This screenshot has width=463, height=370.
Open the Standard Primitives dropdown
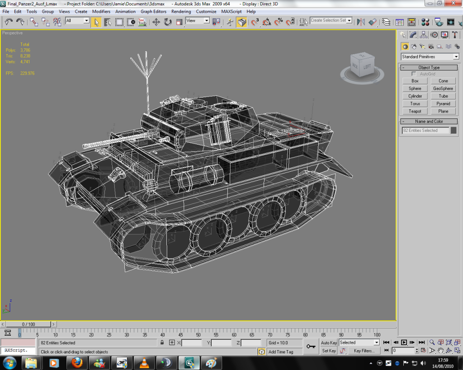[x=430, y=57]
